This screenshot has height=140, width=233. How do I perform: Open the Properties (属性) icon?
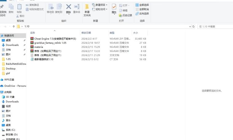pos(114,7)
